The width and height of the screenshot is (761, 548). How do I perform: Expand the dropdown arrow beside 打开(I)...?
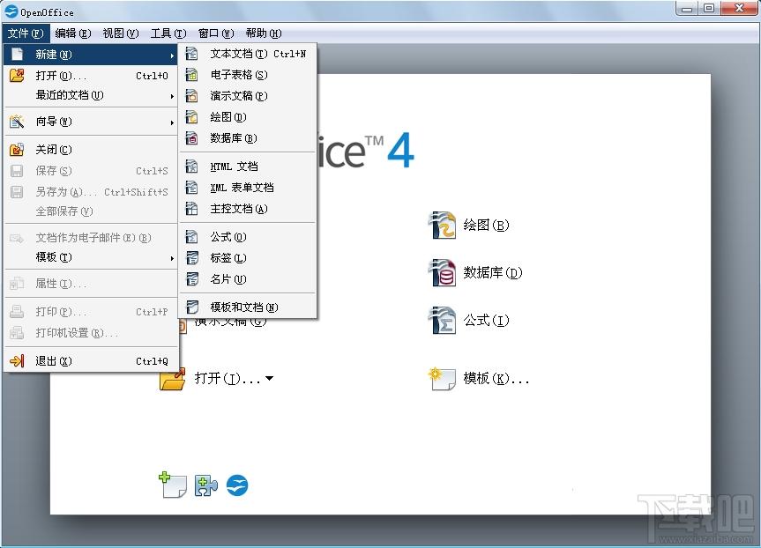pos(269,378)
